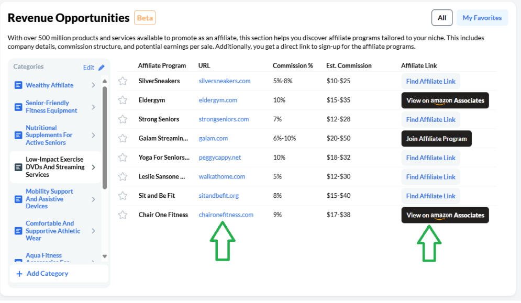Star the Eldergym affiliate program
The width and height of the screenshot is (521, 303).
pyautogui.click(x=123, y=100)
